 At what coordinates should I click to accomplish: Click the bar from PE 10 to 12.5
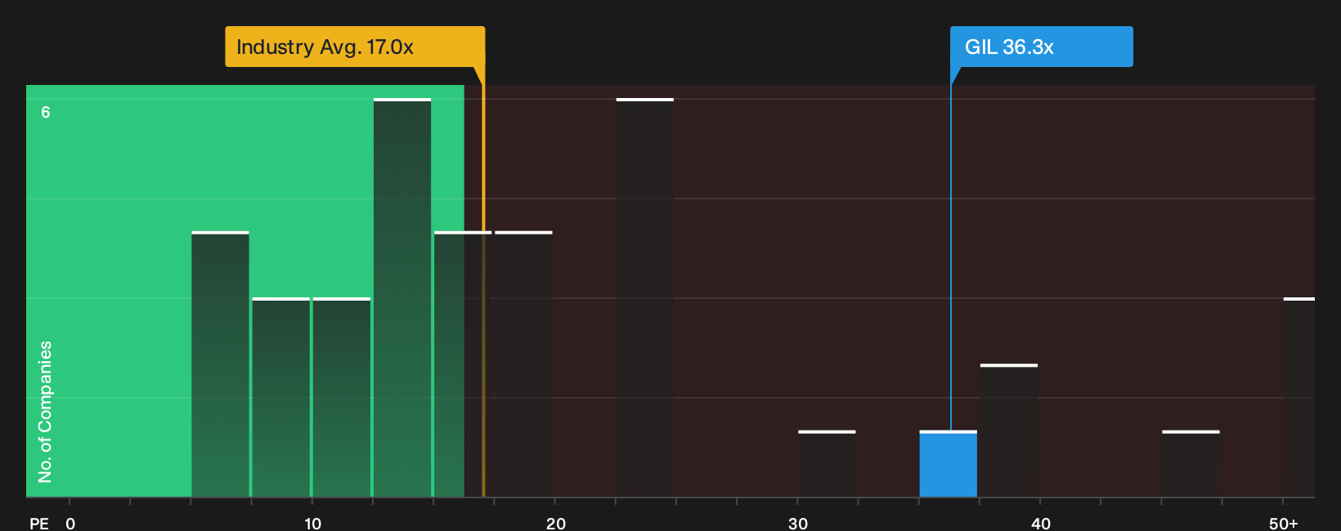tap(342, 398)
